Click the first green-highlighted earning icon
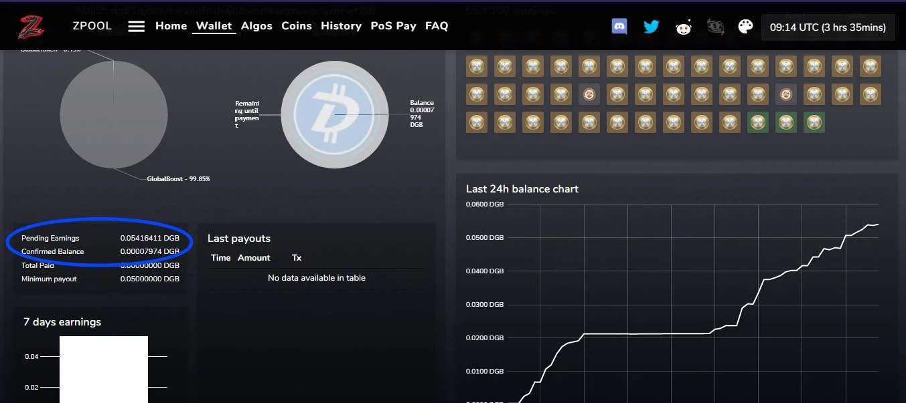 757,122
